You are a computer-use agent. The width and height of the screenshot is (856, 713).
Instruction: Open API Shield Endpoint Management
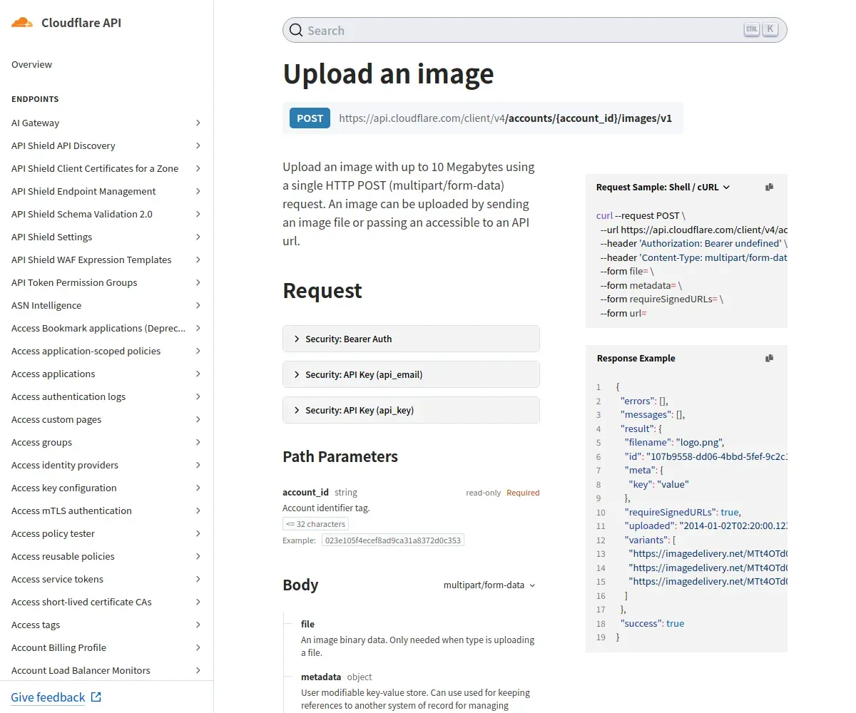click(83, 191)
